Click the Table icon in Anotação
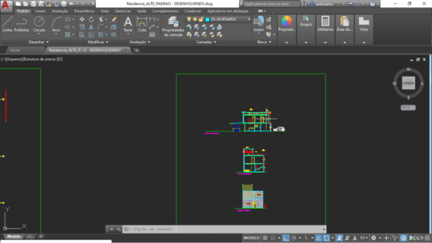This screenshot has width=432, height=243. click(152, 34)
